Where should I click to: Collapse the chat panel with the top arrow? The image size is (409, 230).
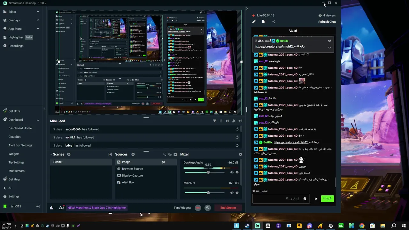(x=247, y=9)
